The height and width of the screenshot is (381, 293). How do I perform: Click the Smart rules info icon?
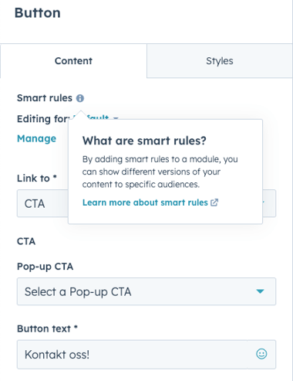80,98
